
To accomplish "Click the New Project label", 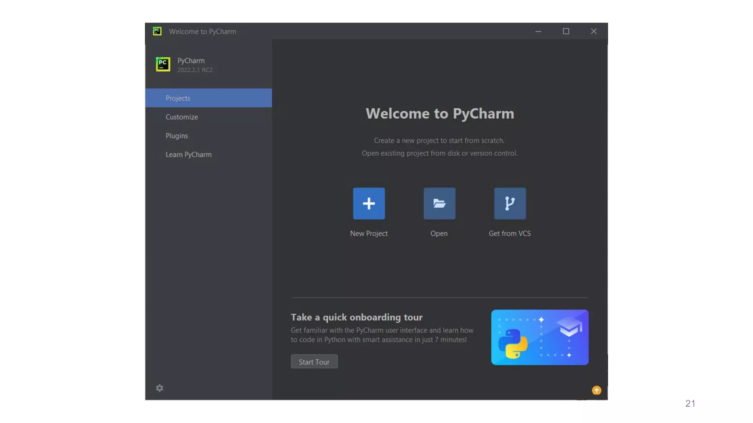I will pos(369,234).
